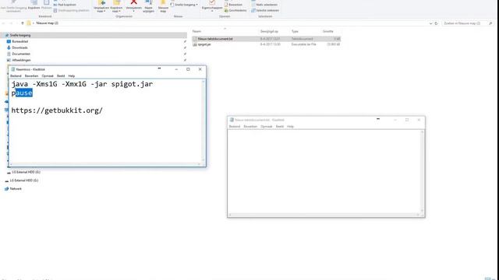499x280 pixels.
Task: Click the Naam wijzigen icon
Action: point(148,5)
